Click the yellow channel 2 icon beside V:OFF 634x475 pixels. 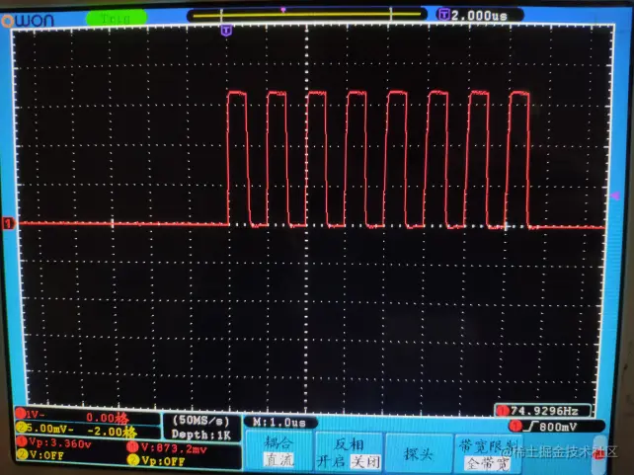[x=23, y=455]
